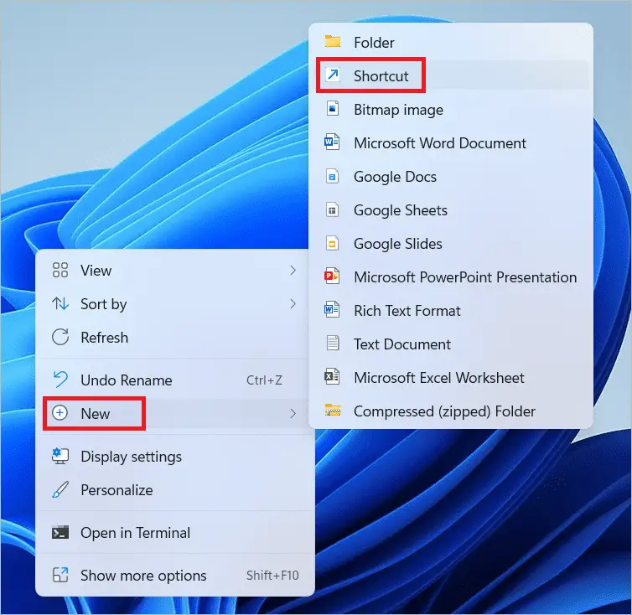
Task: Click the Bitmap image file icon
Action: (x=333, y=109)
